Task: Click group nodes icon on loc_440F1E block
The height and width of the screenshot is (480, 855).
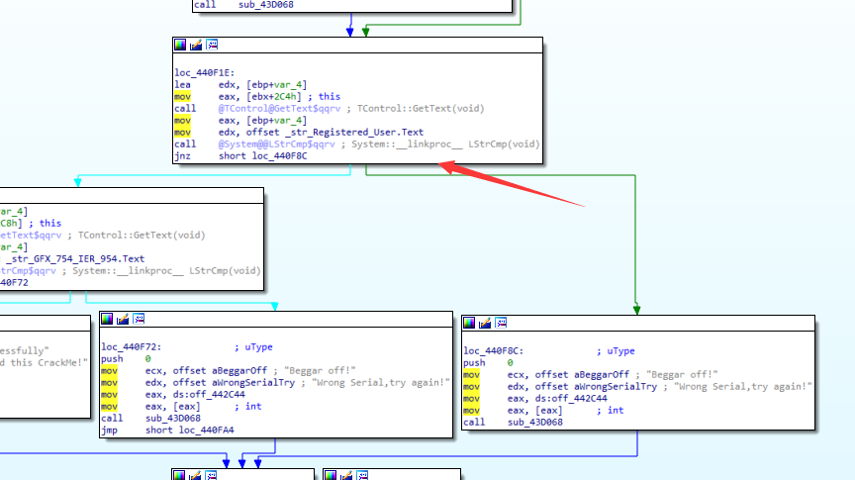Action: [x=211, y=45]
